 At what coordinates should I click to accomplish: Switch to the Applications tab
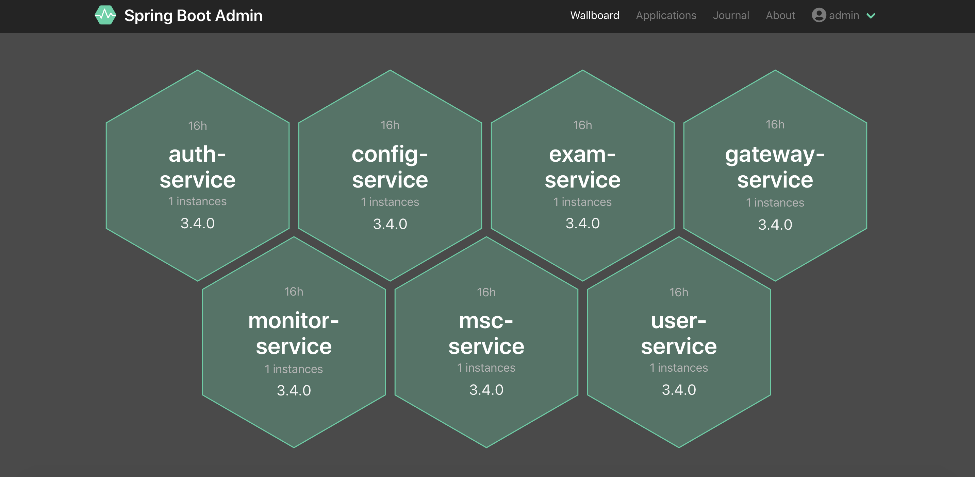tap(666, 15)
